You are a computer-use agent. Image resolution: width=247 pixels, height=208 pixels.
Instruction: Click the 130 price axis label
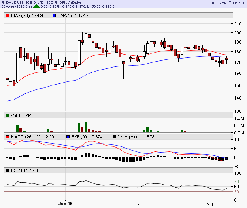238,111
